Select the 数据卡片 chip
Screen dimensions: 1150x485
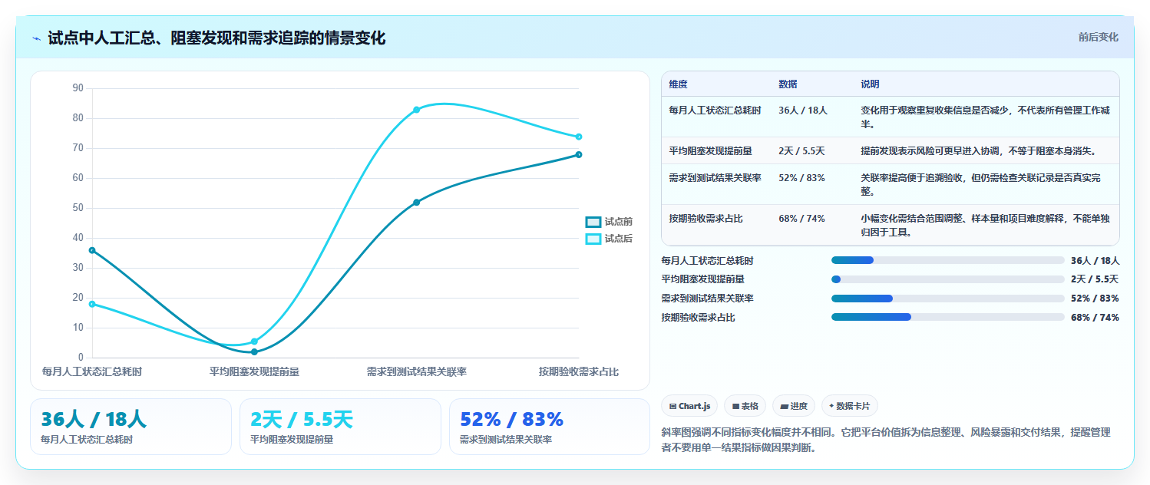[849, 405]
